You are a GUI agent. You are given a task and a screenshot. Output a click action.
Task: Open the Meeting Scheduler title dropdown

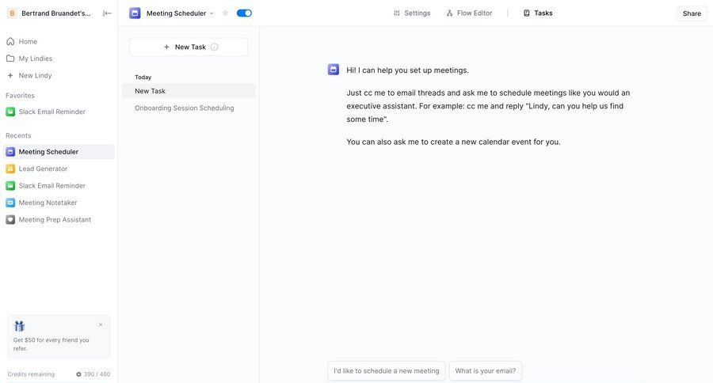pos(180,13)
